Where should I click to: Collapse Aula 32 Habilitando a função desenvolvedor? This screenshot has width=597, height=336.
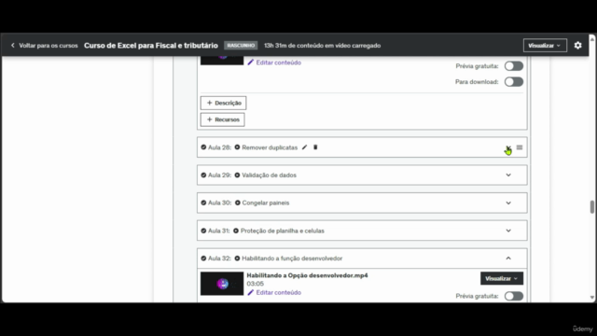tap(508, 259)
